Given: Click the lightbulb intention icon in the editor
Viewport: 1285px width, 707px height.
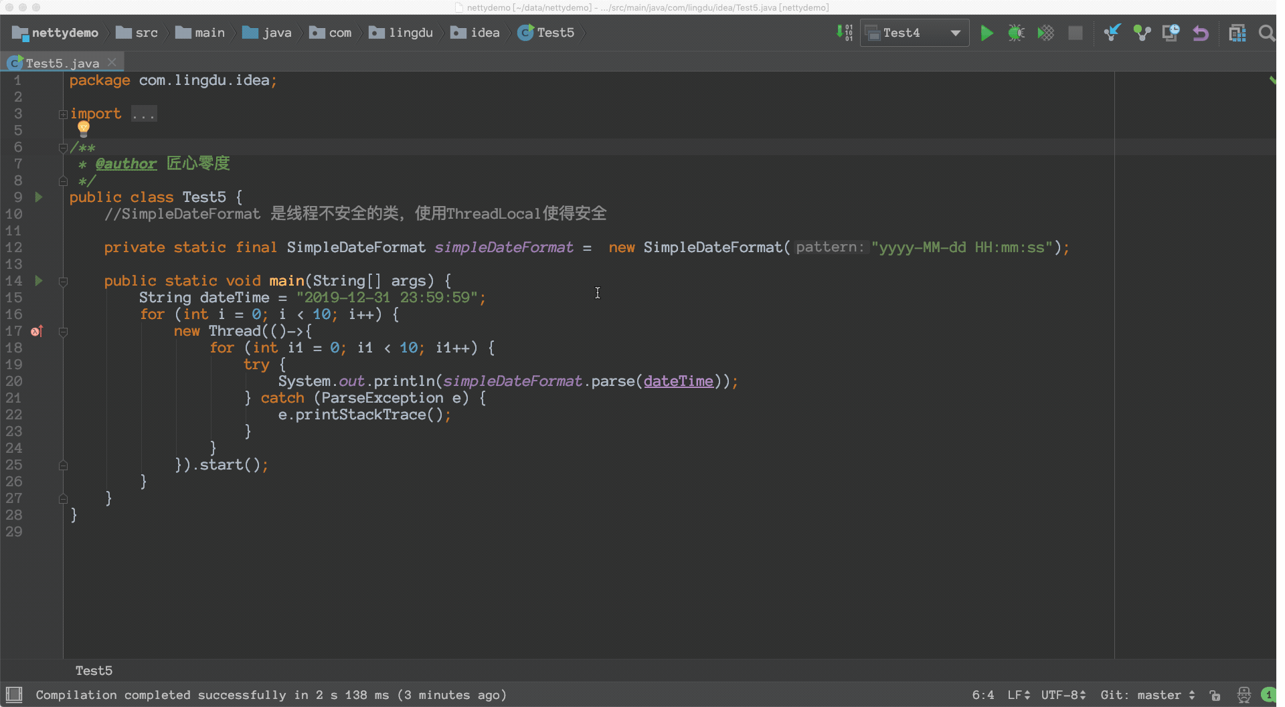Looking at the screenshot, I should coord(83,128).
